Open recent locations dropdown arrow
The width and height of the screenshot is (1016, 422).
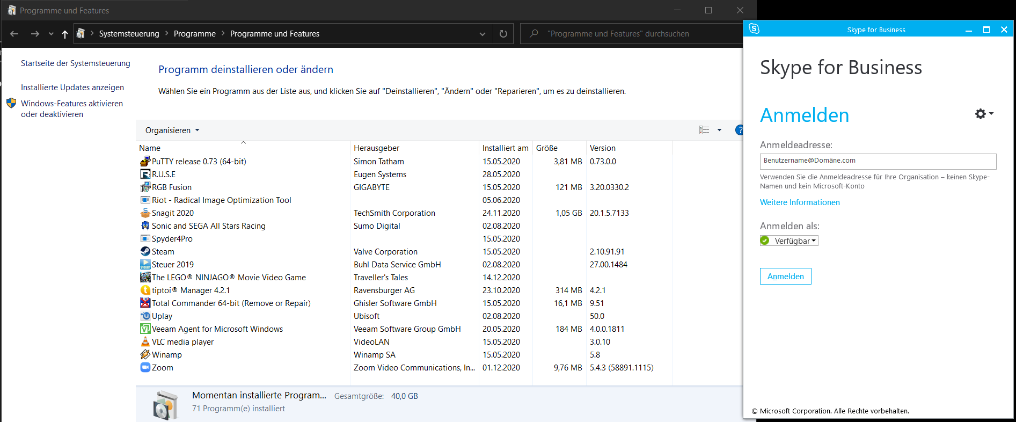tap(51, 34)
